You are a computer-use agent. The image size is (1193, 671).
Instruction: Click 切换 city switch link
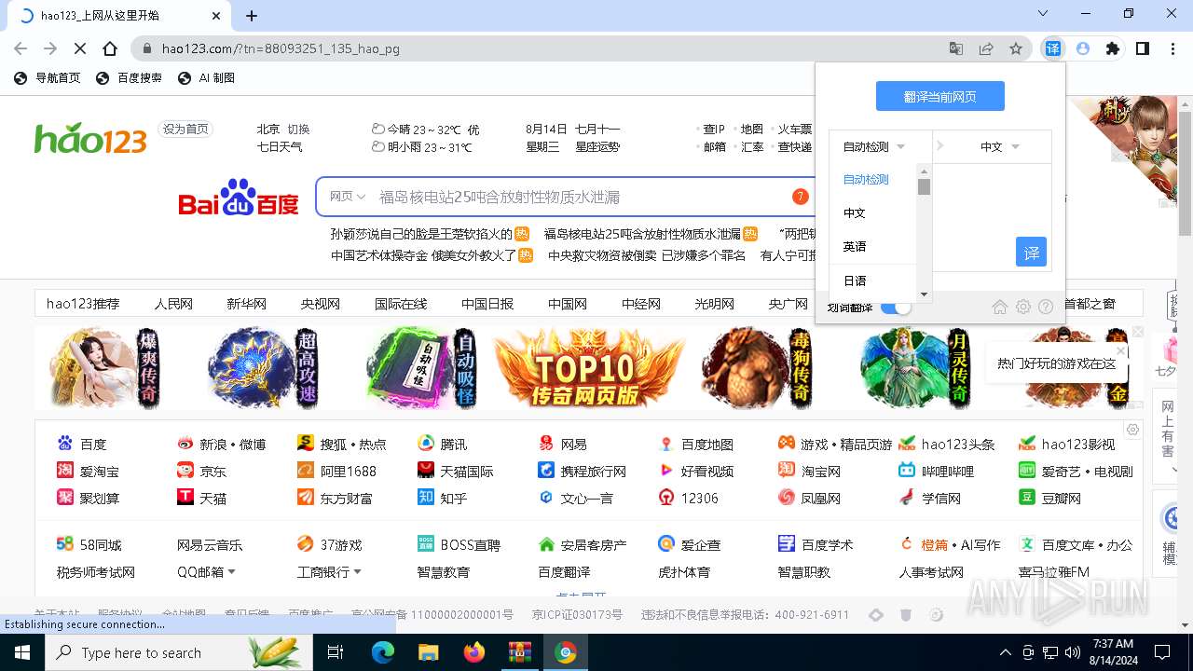[x=298, y=130]
